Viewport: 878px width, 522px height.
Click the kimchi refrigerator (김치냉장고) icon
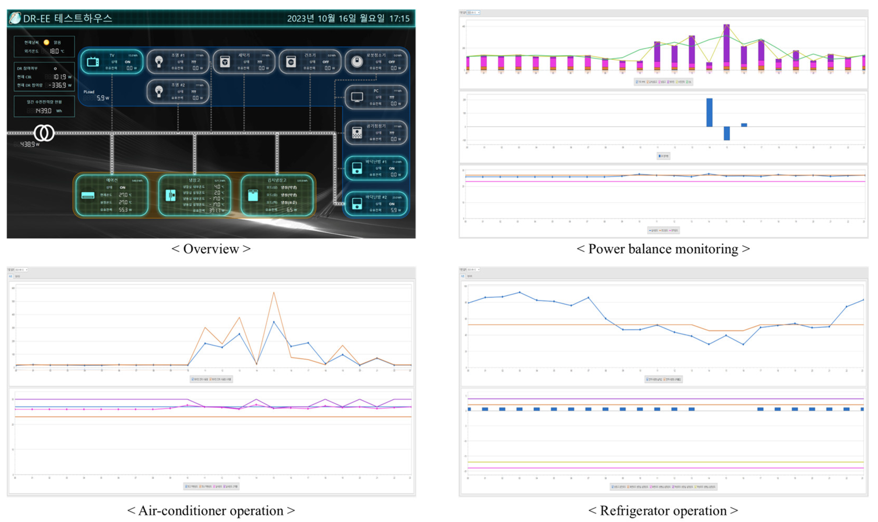(253, 196)
